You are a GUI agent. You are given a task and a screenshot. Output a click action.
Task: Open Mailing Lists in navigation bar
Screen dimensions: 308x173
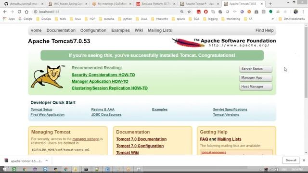[x=160, y=30]
